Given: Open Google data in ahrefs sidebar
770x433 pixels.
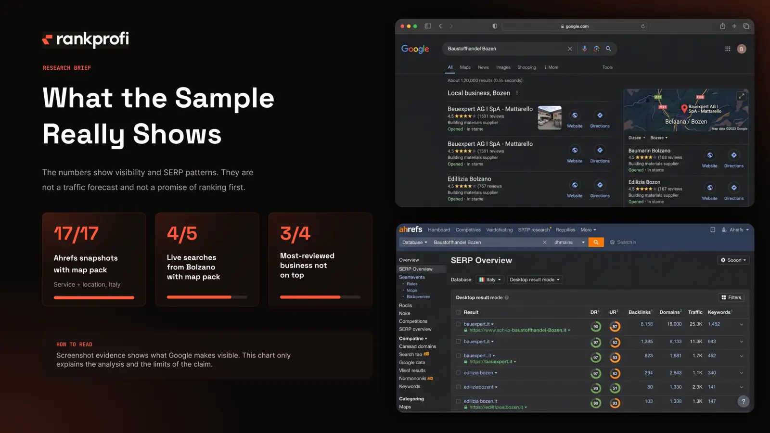Looking at the screenshot, I should pos(412,363).
